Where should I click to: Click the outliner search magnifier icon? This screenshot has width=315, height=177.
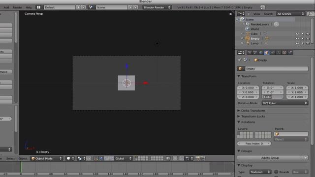click(x=311, y=14)
